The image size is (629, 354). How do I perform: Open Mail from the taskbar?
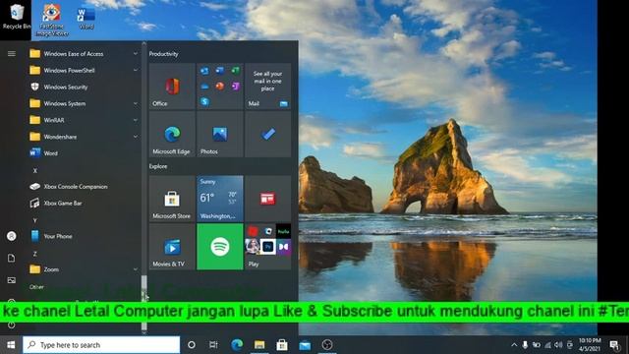(305, 345)
